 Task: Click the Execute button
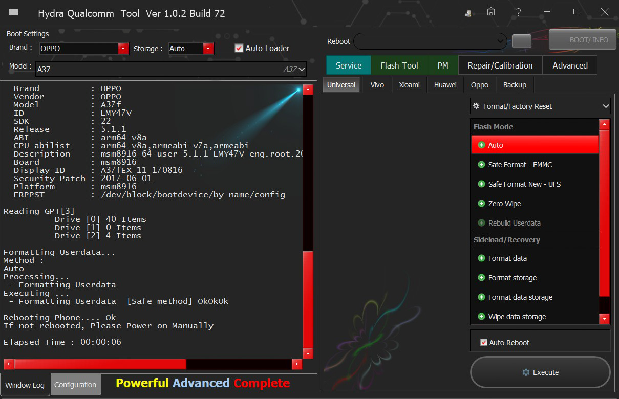[x=540, y=372]
